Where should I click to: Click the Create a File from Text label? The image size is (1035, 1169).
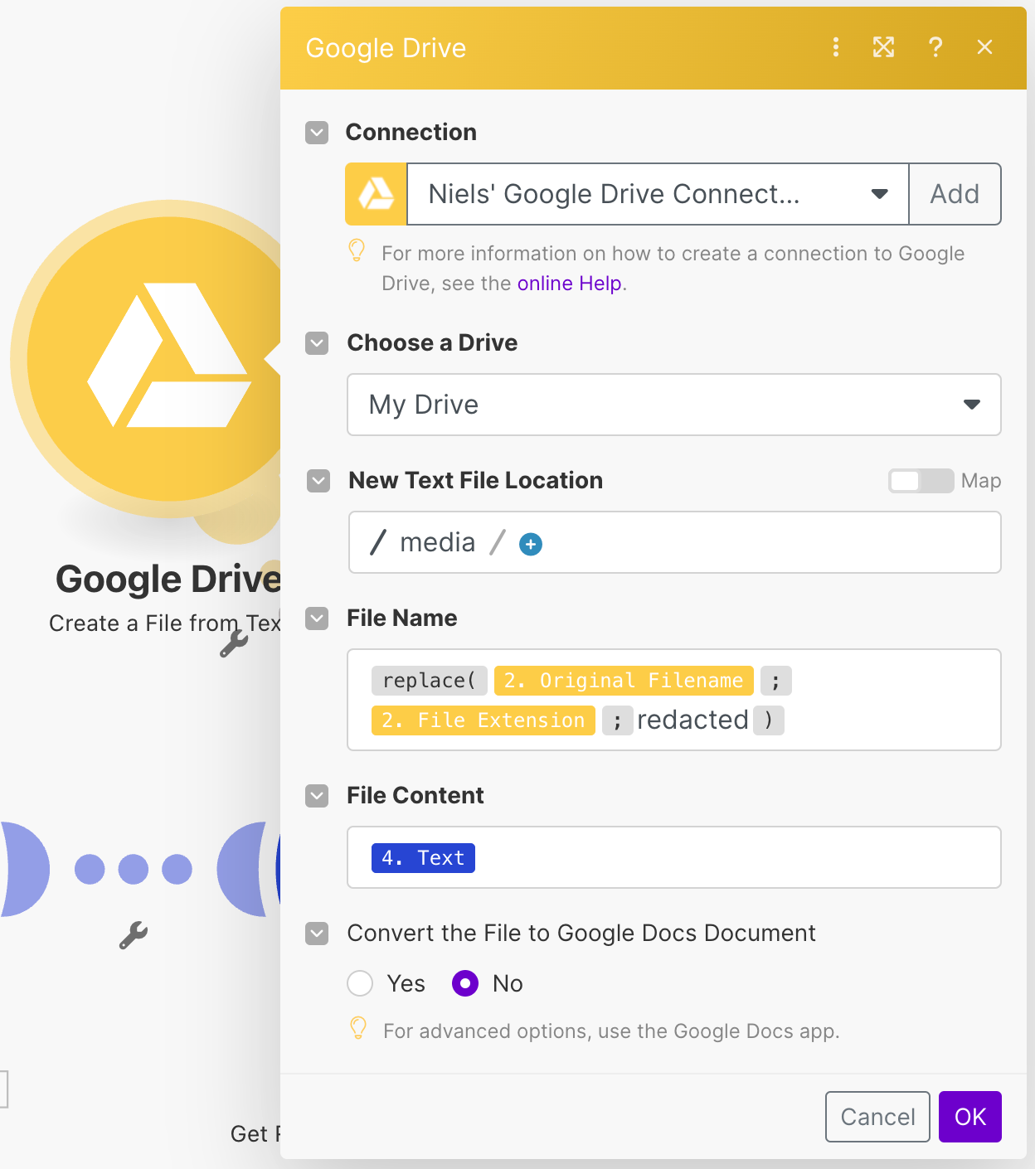click(165, 623)
